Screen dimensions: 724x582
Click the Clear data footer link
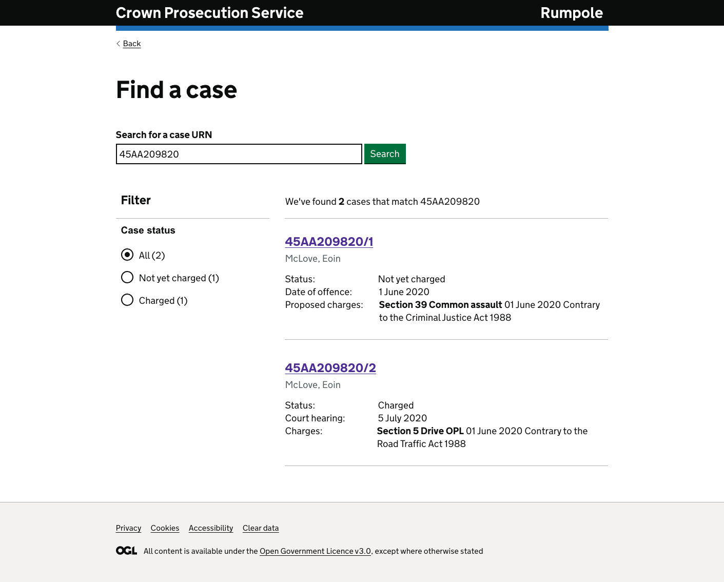261,528
